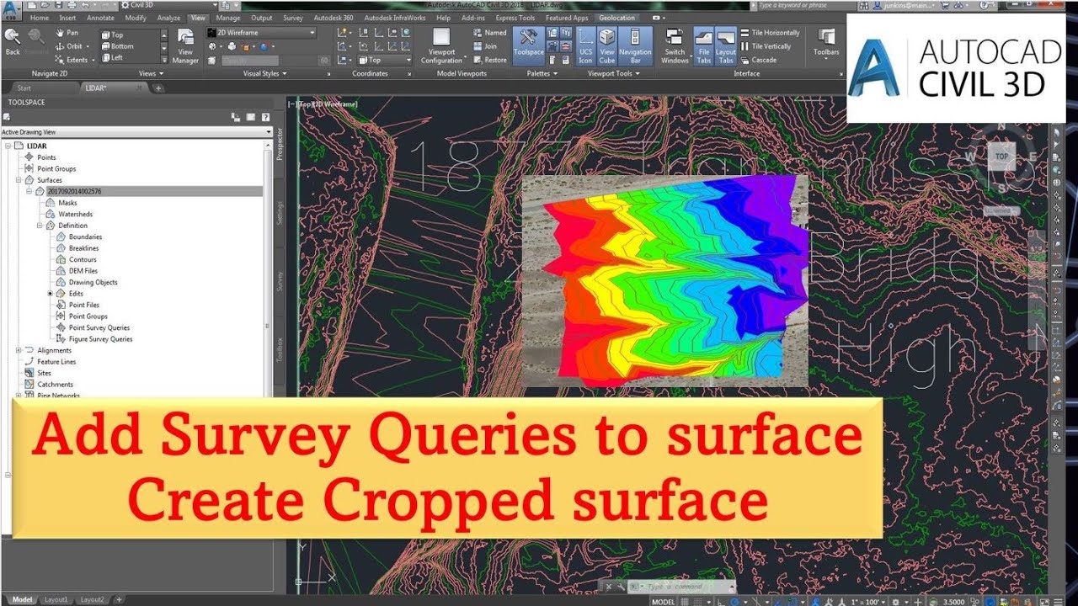The height and width of the screenshot is (606, 1078).
Task: Click the Point Files node icon
Action: pyautogui.click(x=61, y=305)
